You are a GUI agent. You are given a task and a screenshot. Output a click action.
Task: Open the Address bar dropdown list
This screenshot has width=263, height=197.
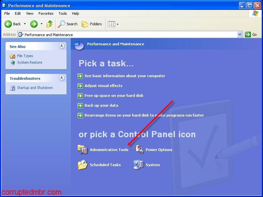click(x=240, y=35)
